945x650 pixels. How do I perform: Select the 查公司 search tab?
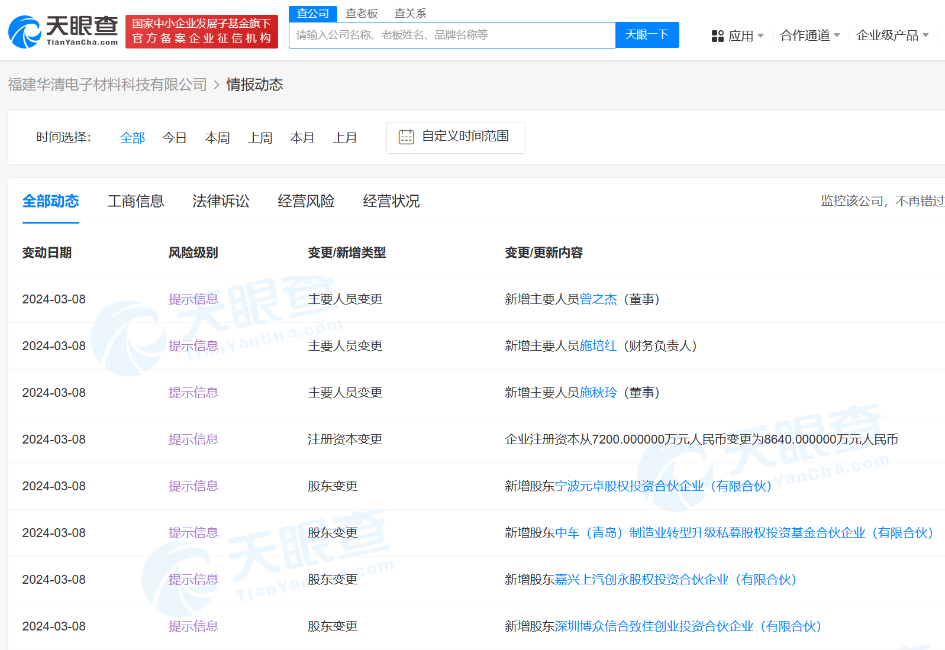[313, 14]
